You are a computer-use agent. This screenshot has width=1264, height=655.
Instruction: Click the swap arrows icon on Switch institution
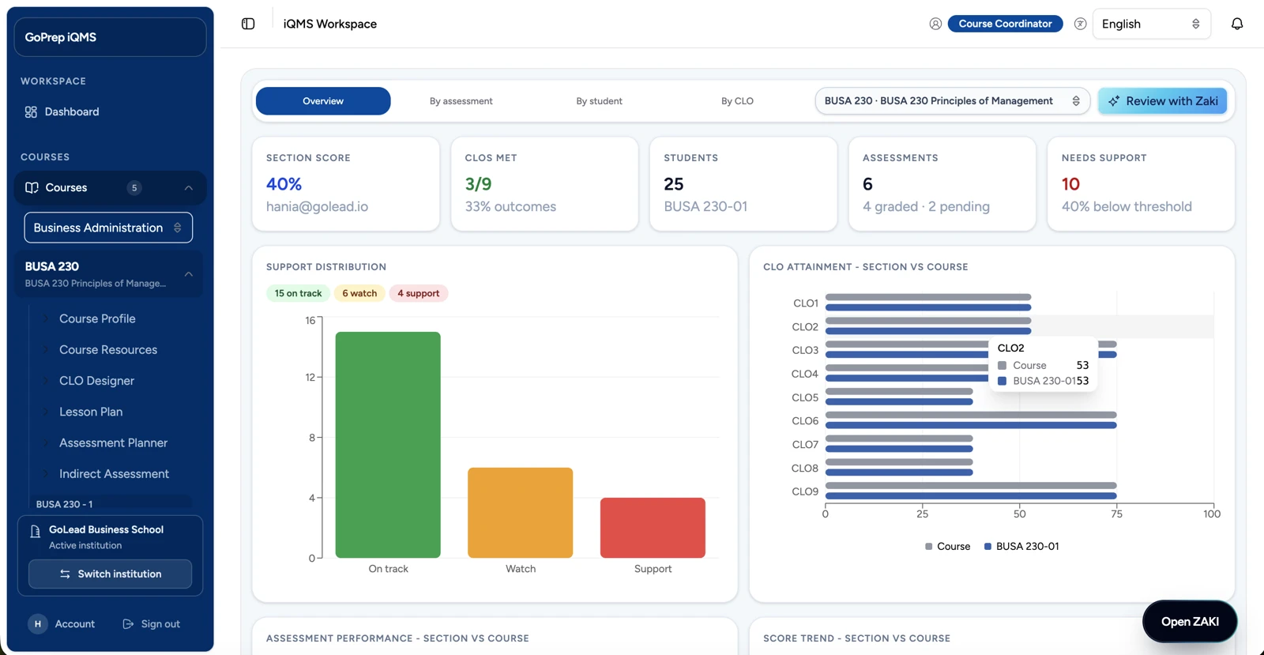tap(65, 574)
